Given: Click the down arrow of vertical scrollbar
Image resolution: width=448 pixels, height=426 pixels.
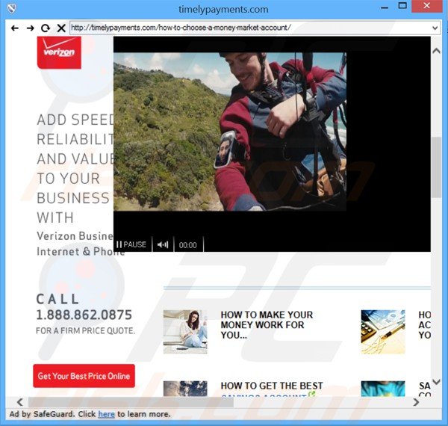Looking at the screenshot, I should (x=436, y=382).
